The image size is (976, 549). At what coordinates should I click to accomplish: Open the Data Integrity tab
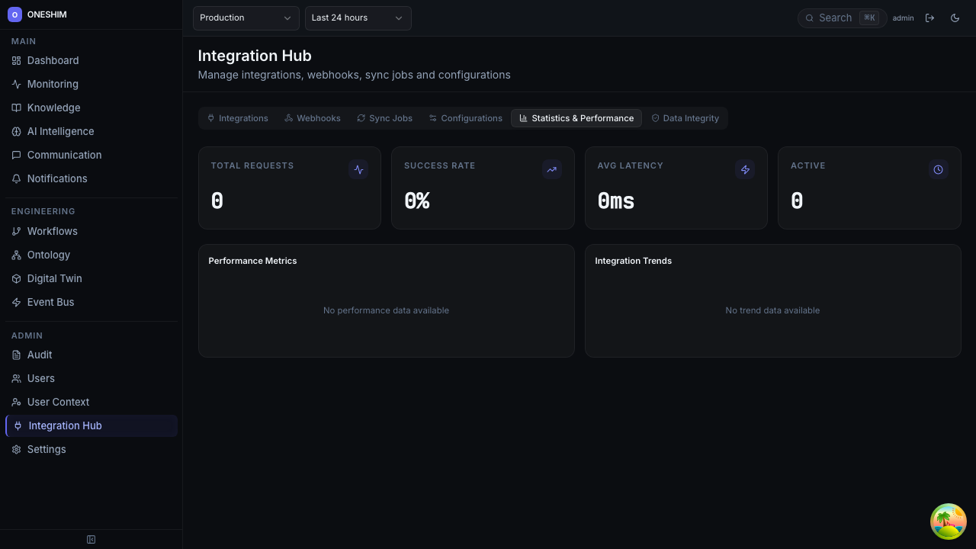pyautogui.click(x=684, y=118)
